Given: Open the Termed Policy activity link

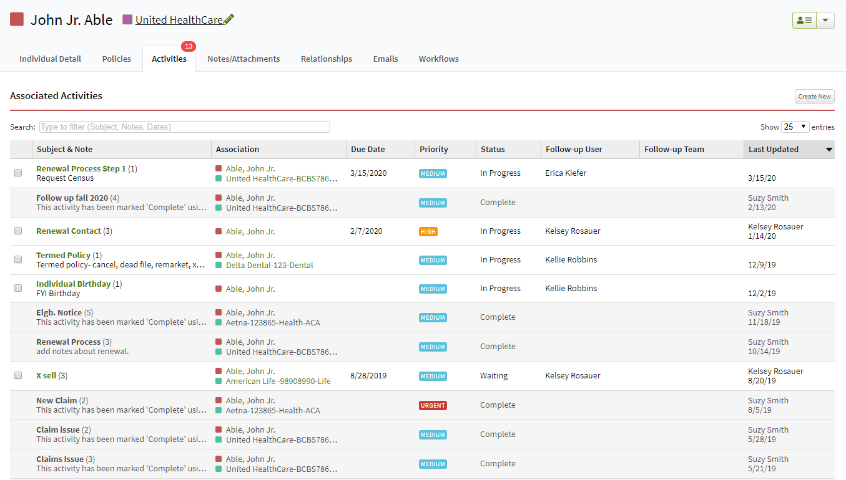Looking at the screenshot, I should tap(63, 255).
